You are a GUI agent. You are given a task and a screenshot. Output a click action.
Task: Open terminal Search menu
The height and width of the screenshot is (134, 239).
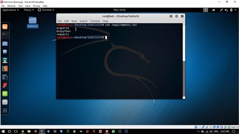click(x=84, y=21)
